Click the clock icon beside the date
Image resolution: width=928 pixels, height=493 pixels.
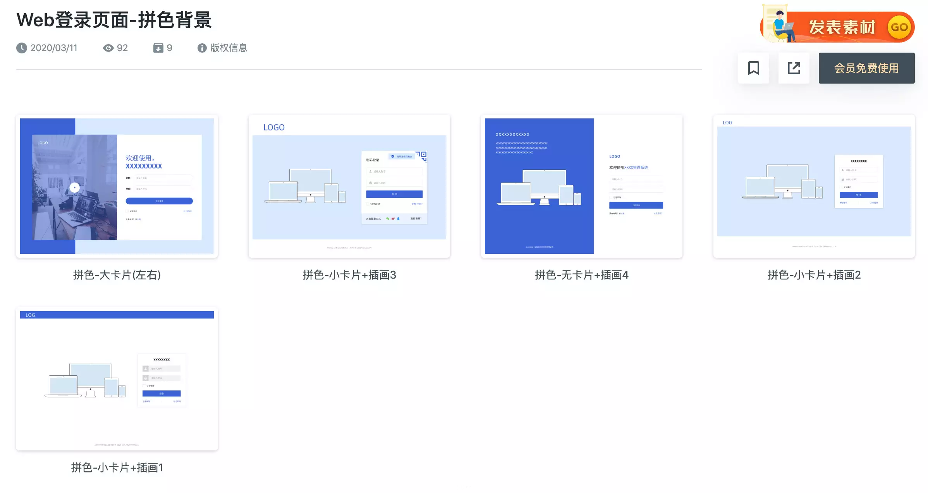click(22, 48)
